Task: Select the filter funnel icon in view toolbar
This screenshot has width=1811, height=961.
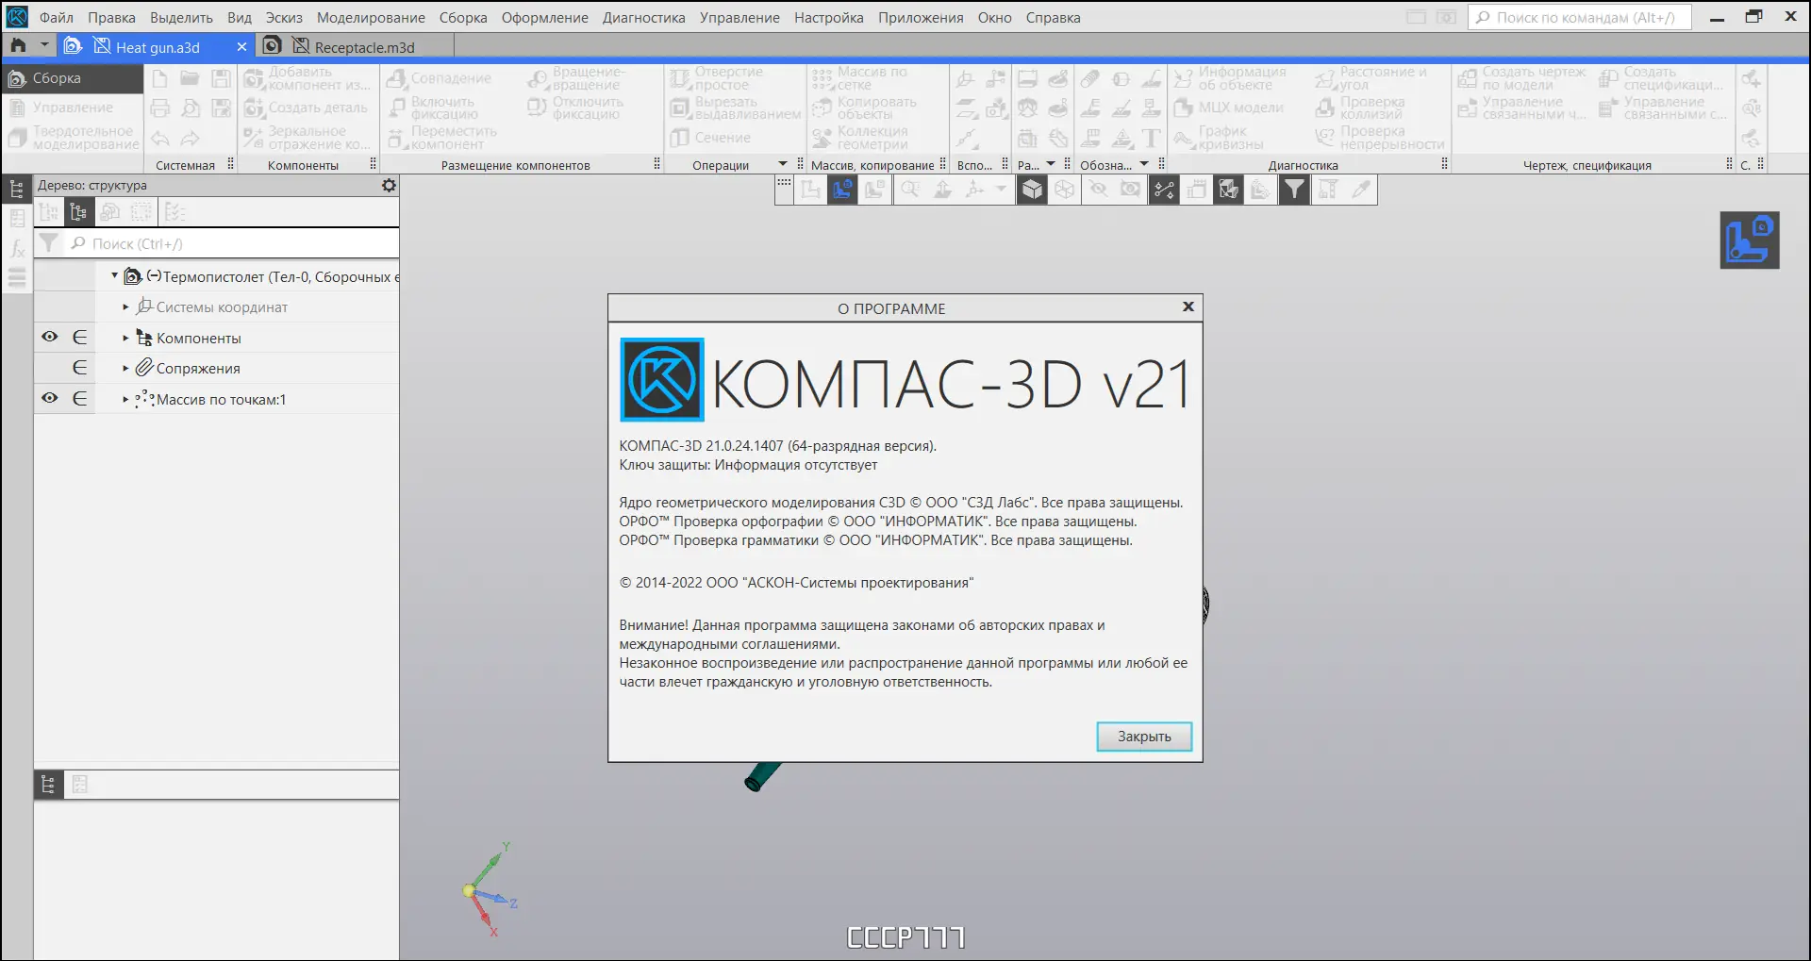Action: coord(1295,190)
